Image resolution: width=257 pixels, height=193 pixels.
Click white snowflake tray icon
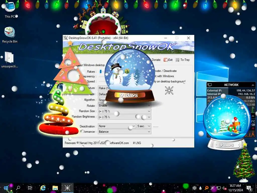(x=195, y=188)
